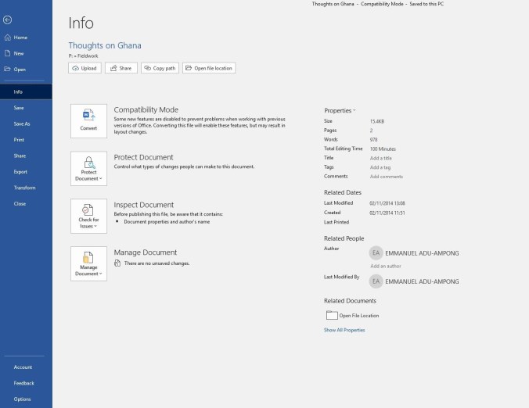Copy the file path
This screenshot has height=408, width=529.
[160, 68]
